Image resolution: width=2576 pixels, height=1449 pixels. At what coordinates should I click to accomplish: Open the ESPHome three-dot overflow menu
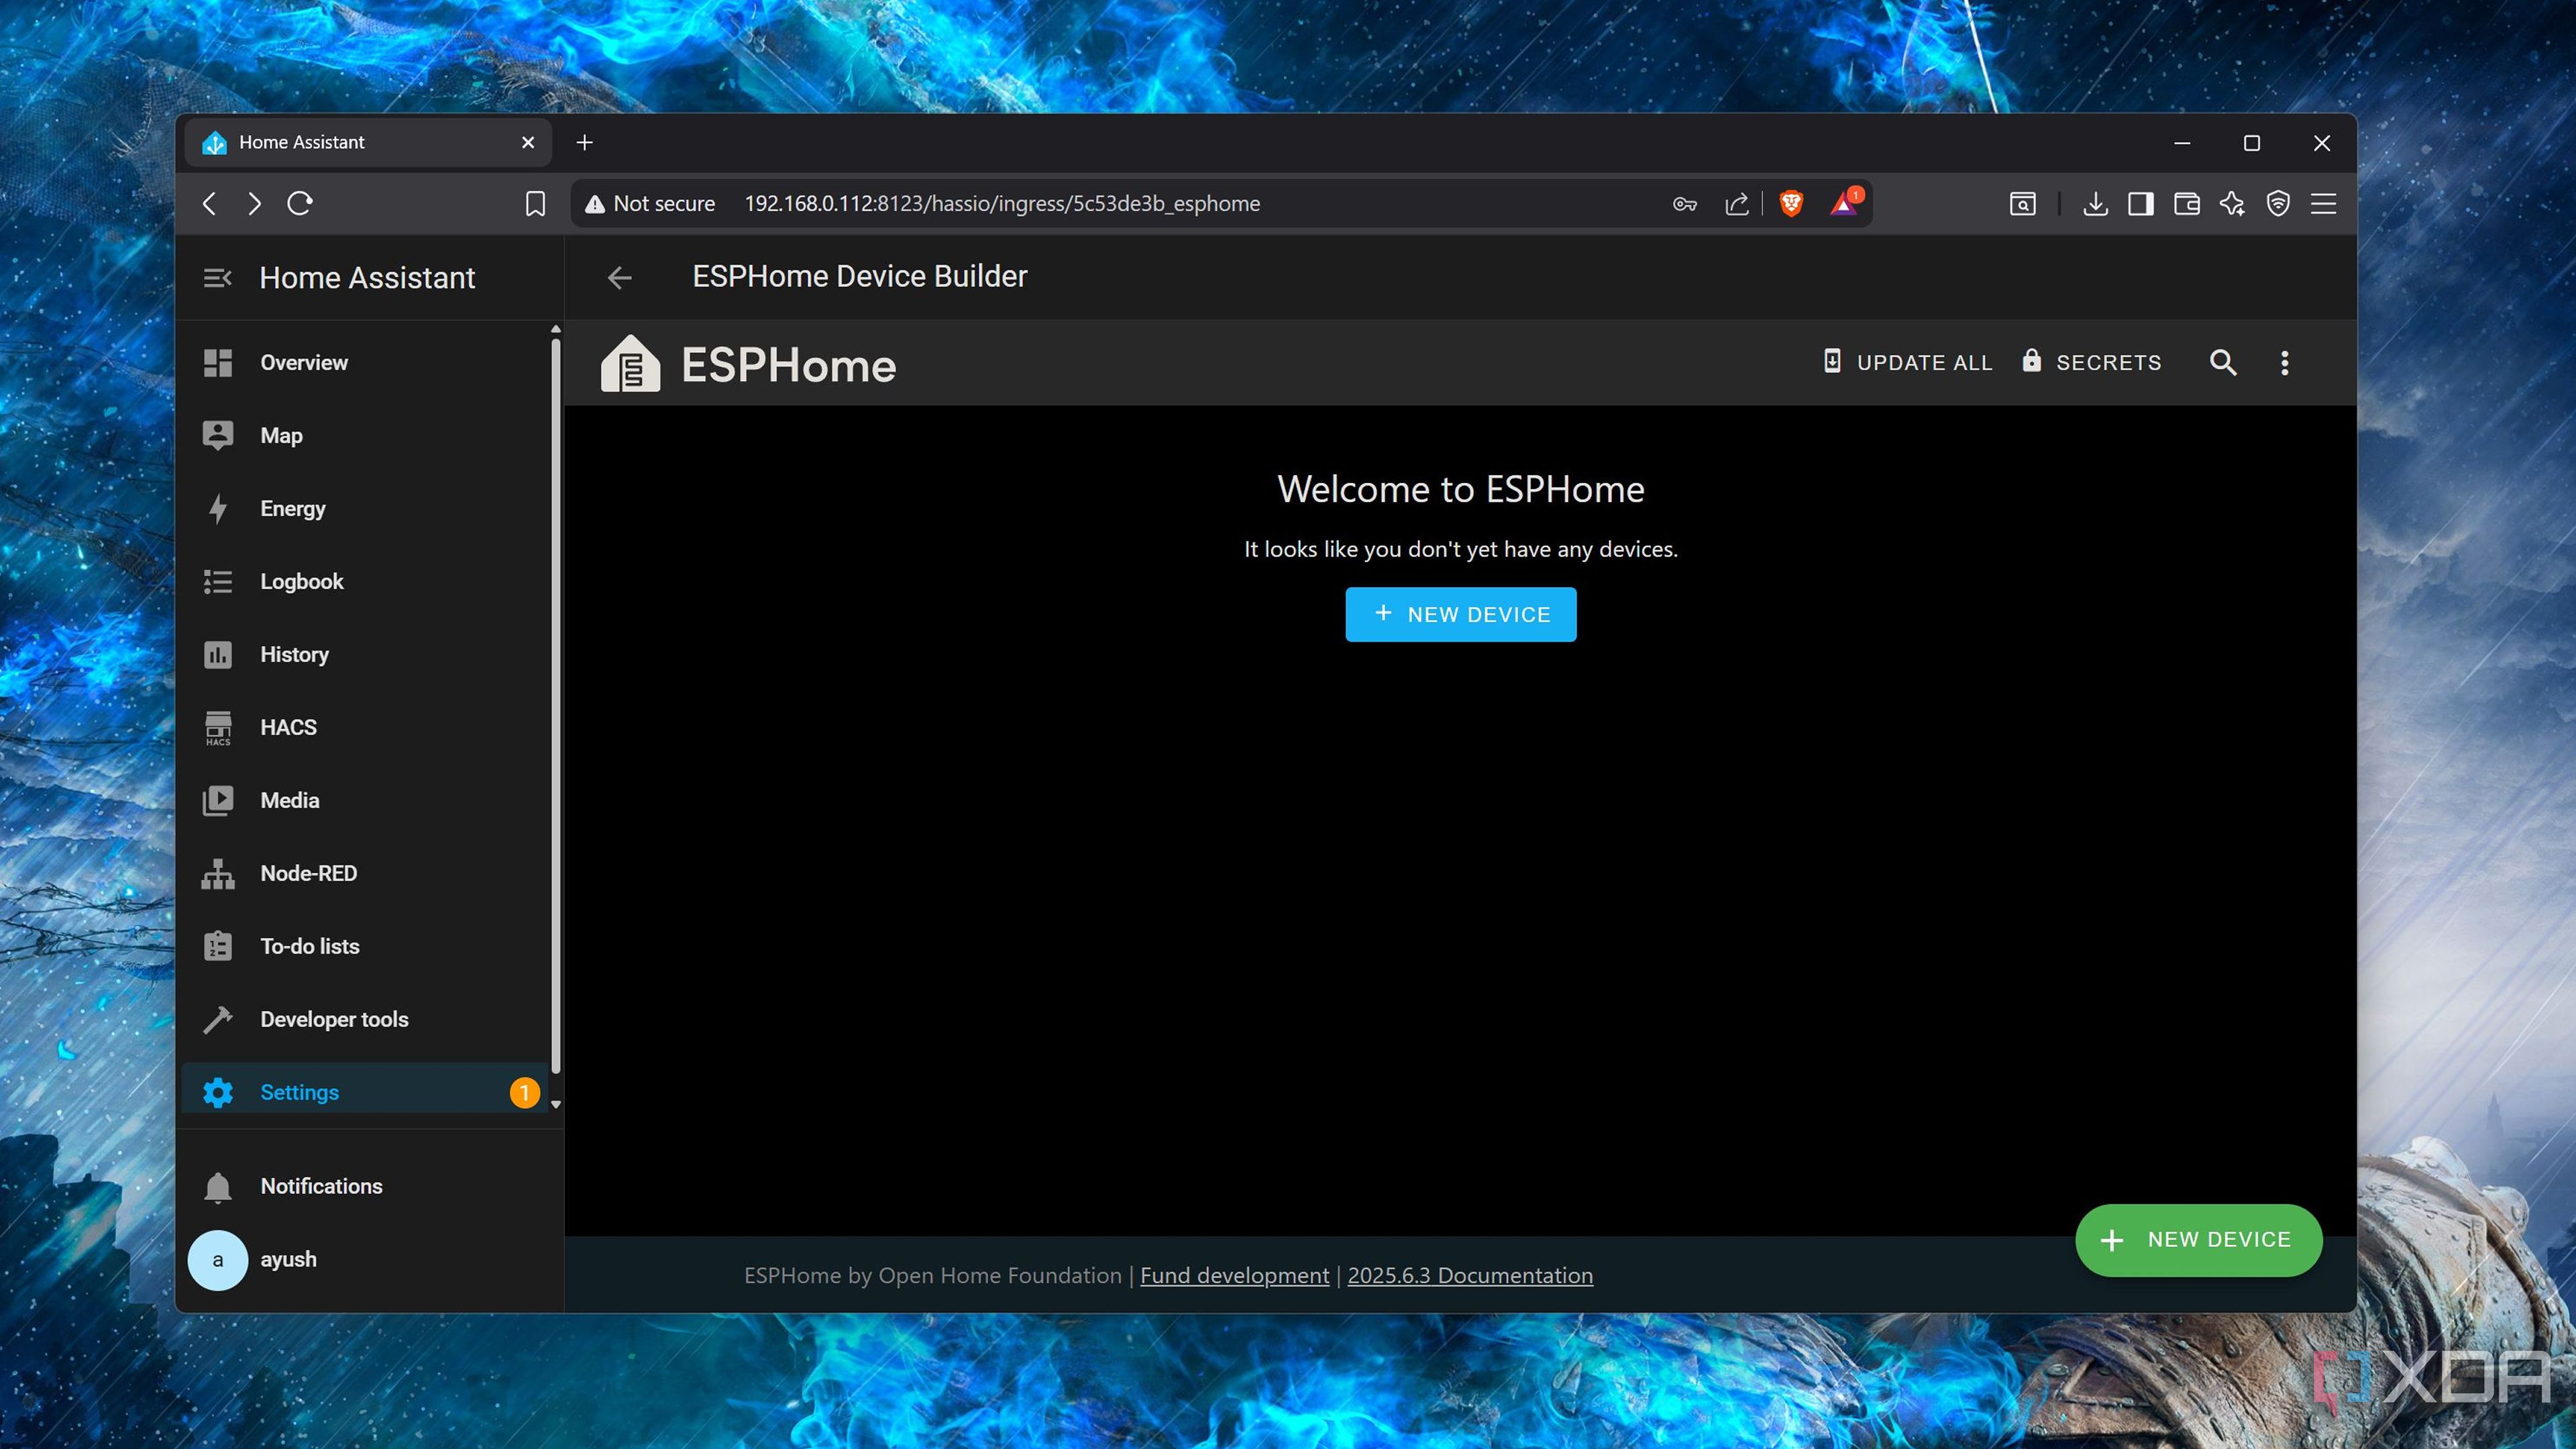pyautogui.click(x=2284, y=363)
